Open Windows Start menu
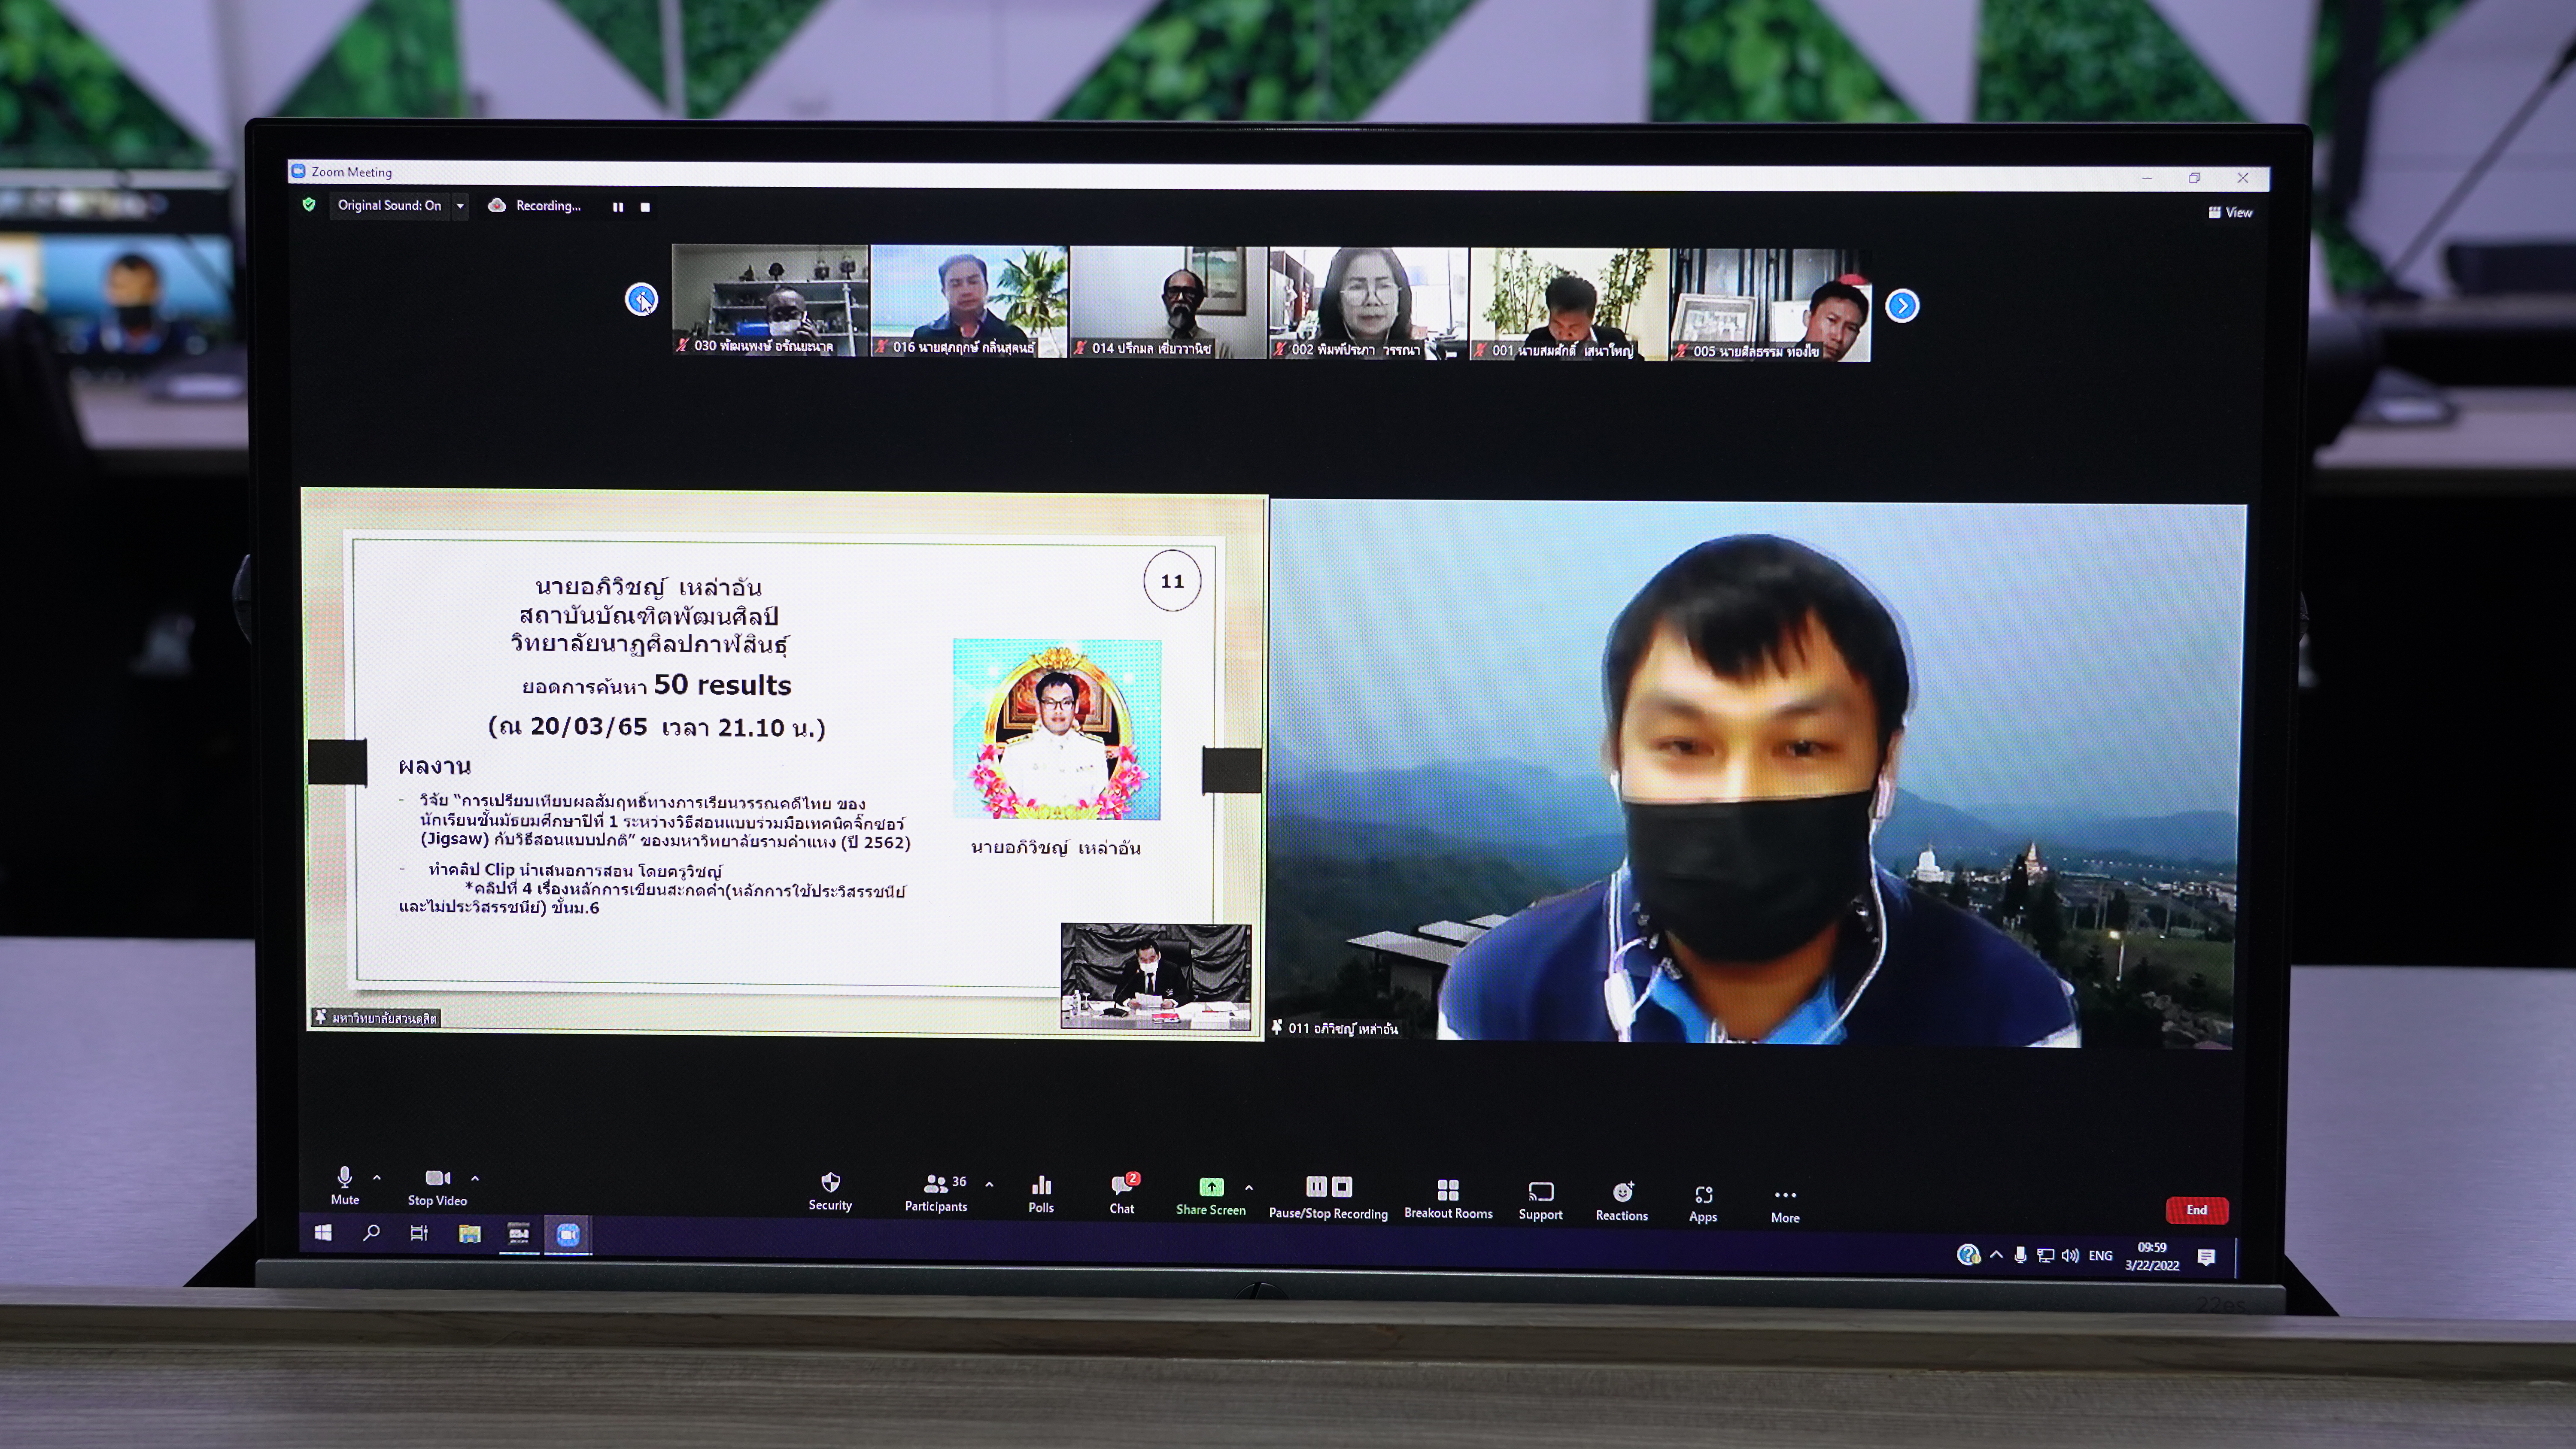This screenshot has width=2576, height=1449. tap(323, 1233)
